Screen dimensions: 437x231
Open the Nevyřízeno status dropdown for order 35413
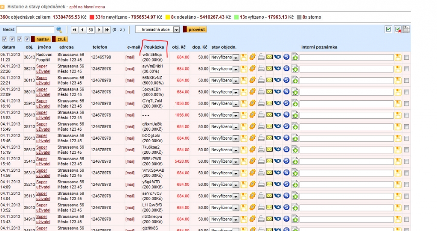(x=224, y=161)
